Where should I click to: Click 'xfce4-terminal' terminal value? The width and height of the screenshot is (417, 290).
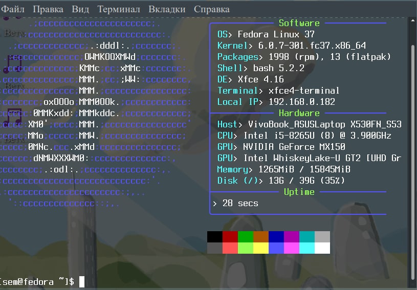304,91
